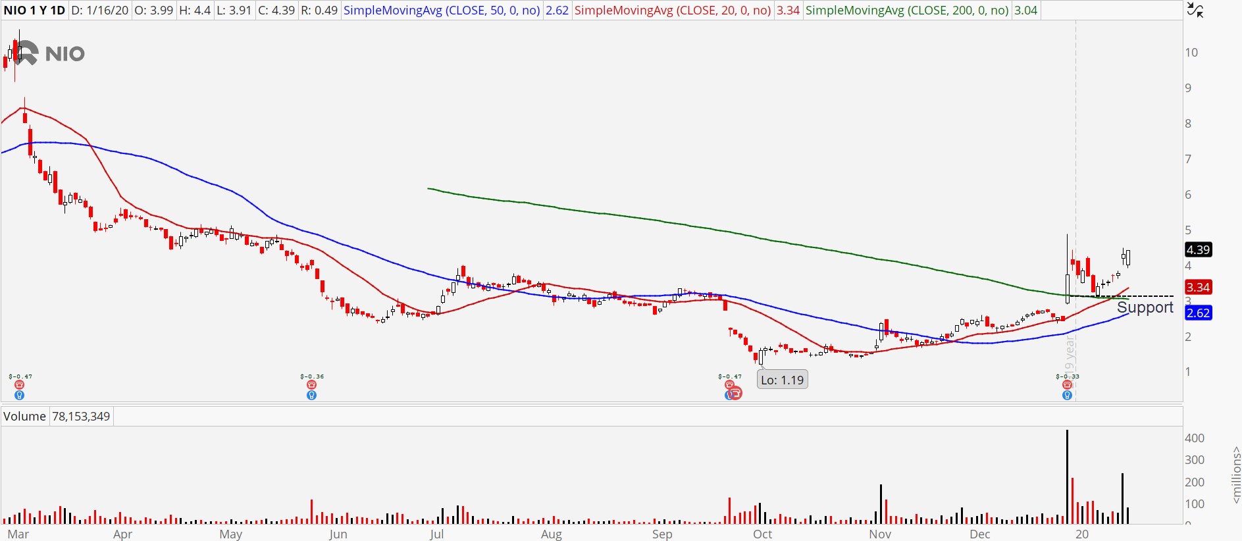1242x541 pixels.
Task: Click the "$-0.47" earnings label near March
Action: pos(20,376)
